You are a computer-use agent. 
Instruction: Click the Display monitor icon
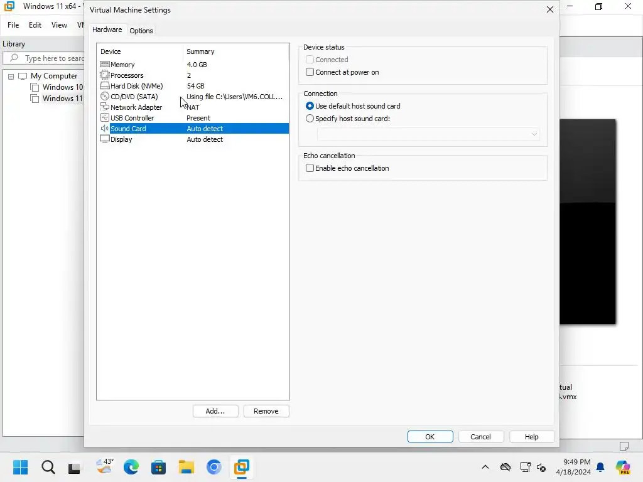(x=105, y=139)
